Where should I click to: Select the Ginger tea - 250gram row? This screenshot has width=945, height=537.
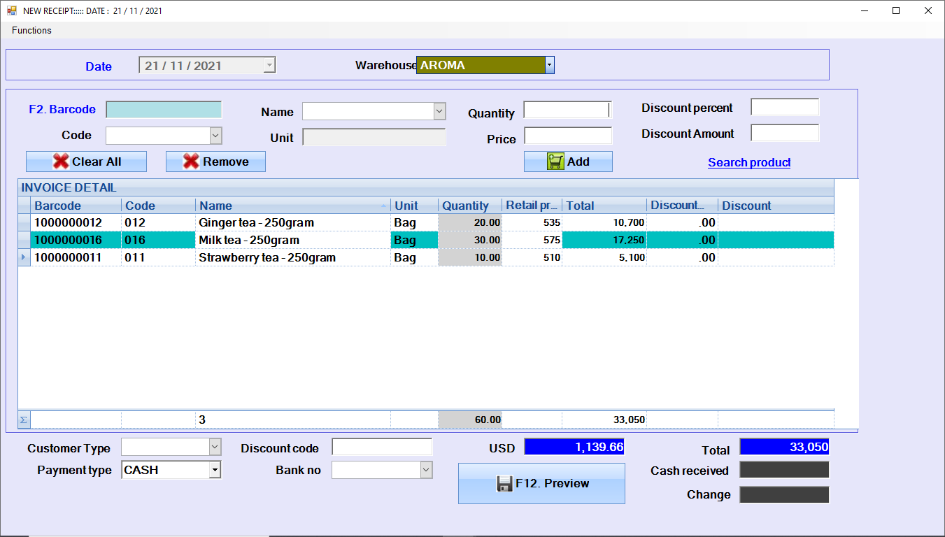tap(426, 222)
